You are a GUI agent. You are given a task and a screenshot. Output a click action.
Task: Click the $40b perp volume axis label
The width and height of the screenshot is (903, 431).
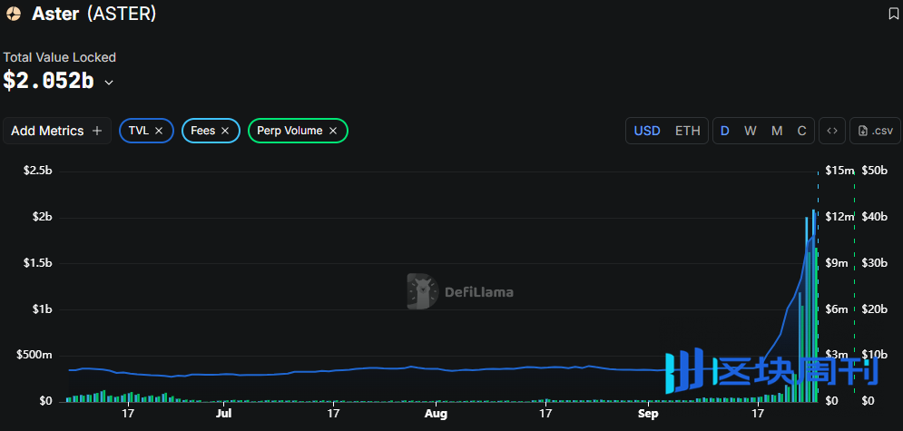tap(874, 216)
